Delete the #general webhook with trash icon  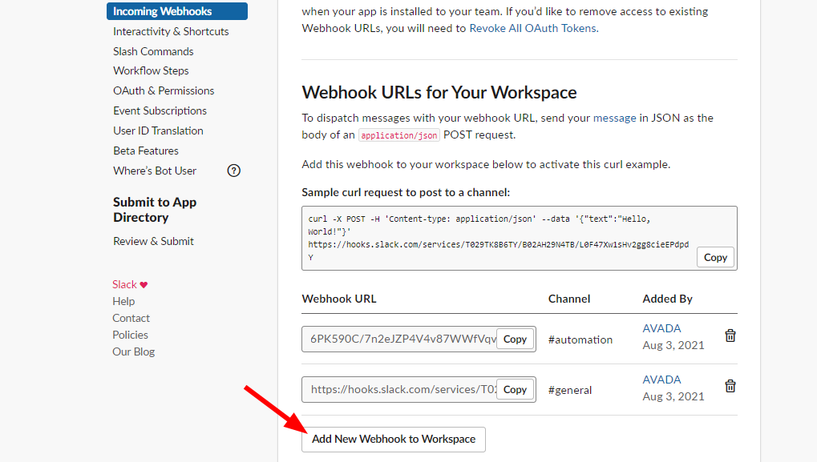pos(730,386)
